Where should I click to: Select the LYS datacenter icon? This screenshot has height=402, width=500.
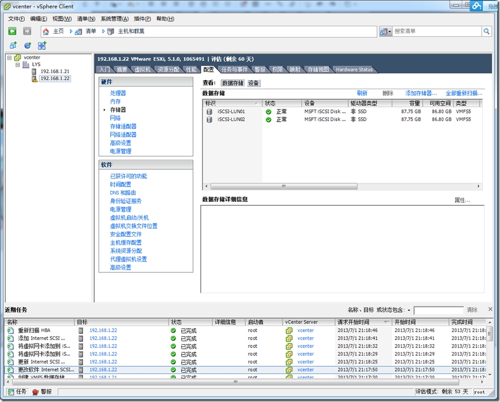[x=26, y=64]
